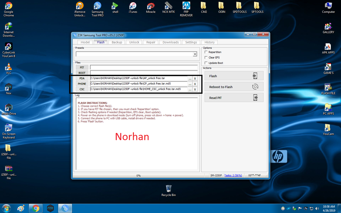Select the Flash tab

point(101,42)
